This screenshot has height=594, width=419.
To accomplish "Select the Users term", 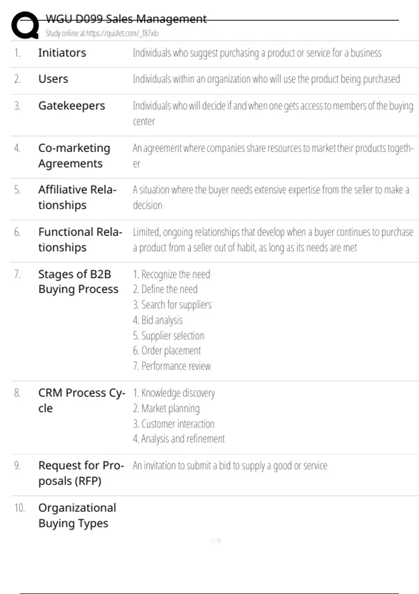I will (53, 79).
